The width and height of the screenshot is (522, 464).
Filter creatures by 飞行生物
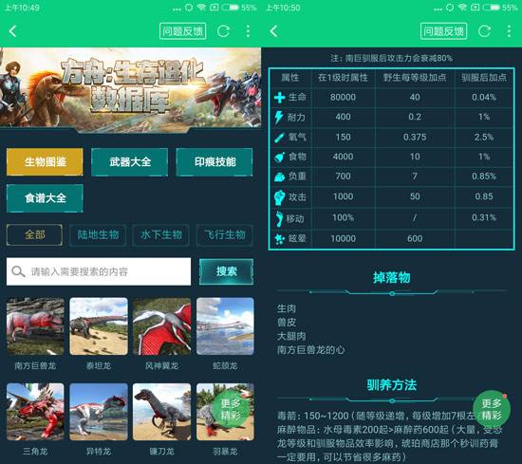click(225, 234)
